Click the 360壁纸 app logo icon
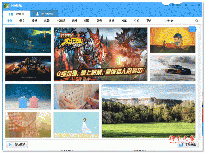Screen dimensions: 205x153 pyautogui.click(x=6, y=5)
